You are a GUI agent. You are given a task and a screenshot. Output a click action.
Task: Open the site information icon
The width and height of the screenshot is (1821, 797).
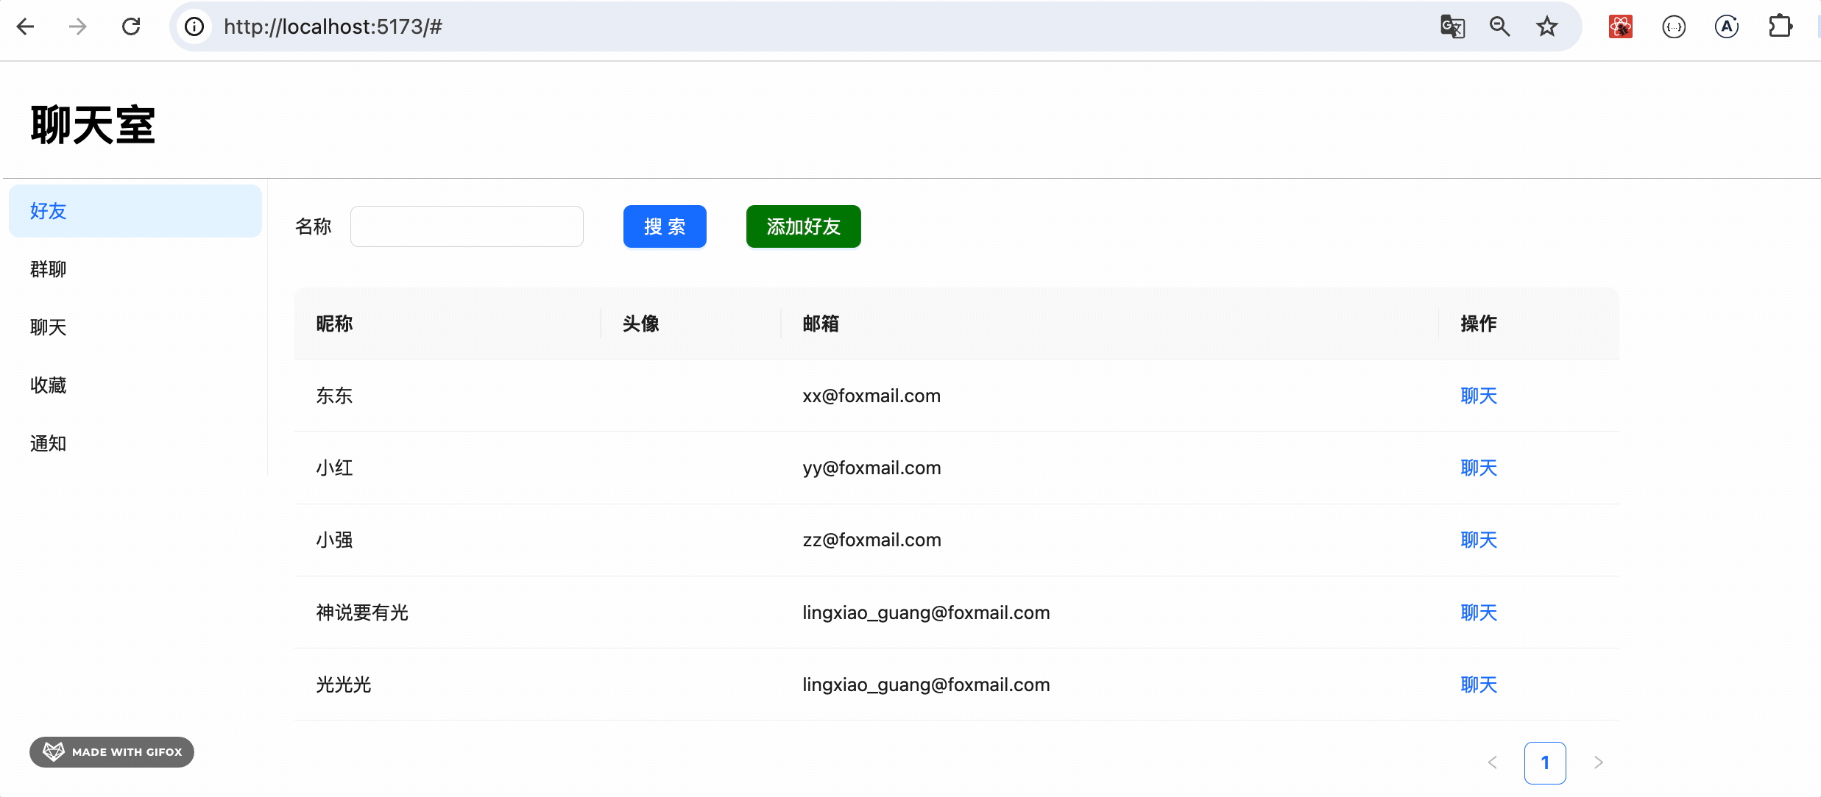point(194,27)
